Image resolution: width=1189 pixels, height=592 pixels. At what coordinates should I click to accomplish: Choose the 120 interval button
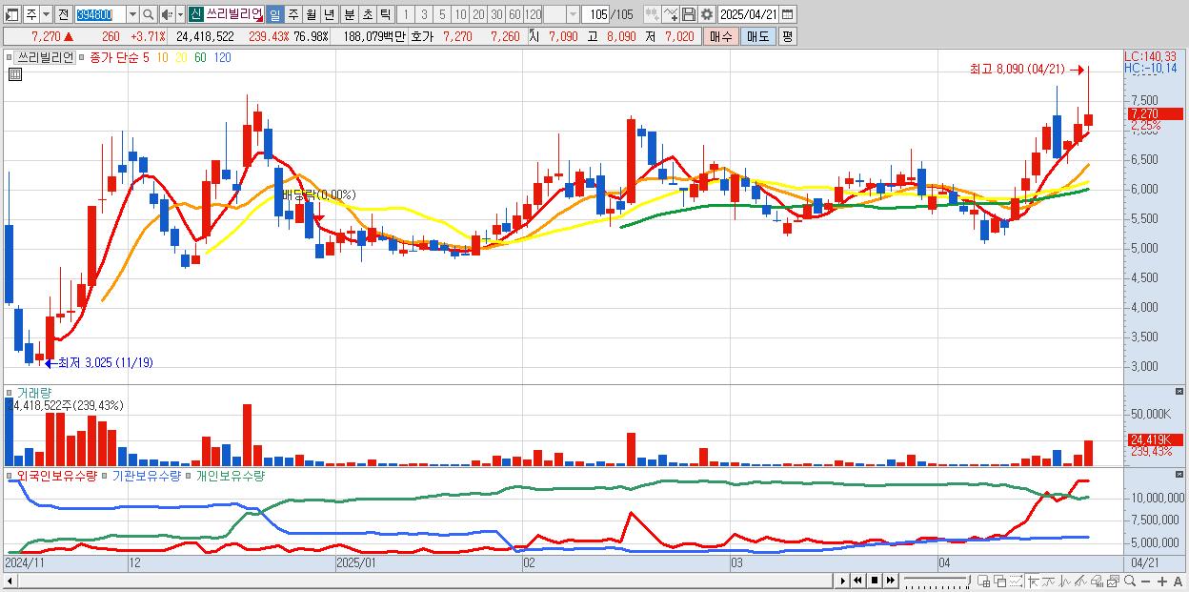[533, 14]
